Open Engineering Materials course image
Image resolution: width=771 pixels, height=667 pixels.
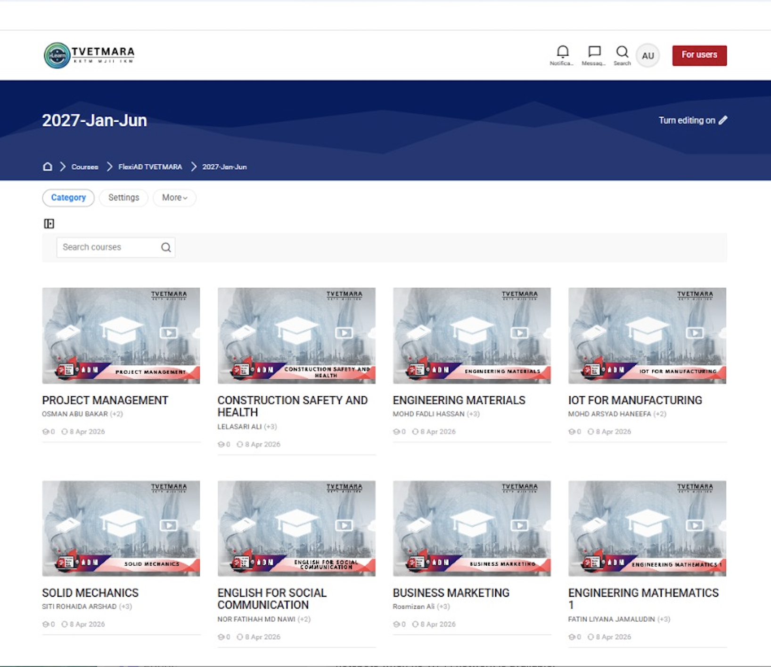472,335
